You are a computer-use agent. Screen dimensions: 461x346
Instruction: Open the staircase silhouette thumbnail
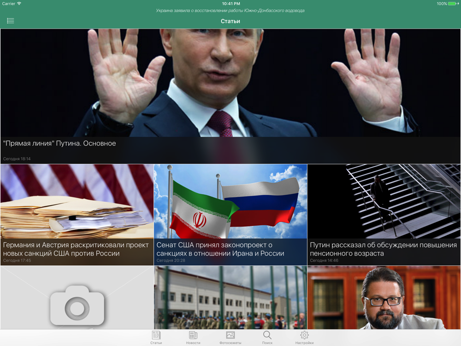coord(384,201)
